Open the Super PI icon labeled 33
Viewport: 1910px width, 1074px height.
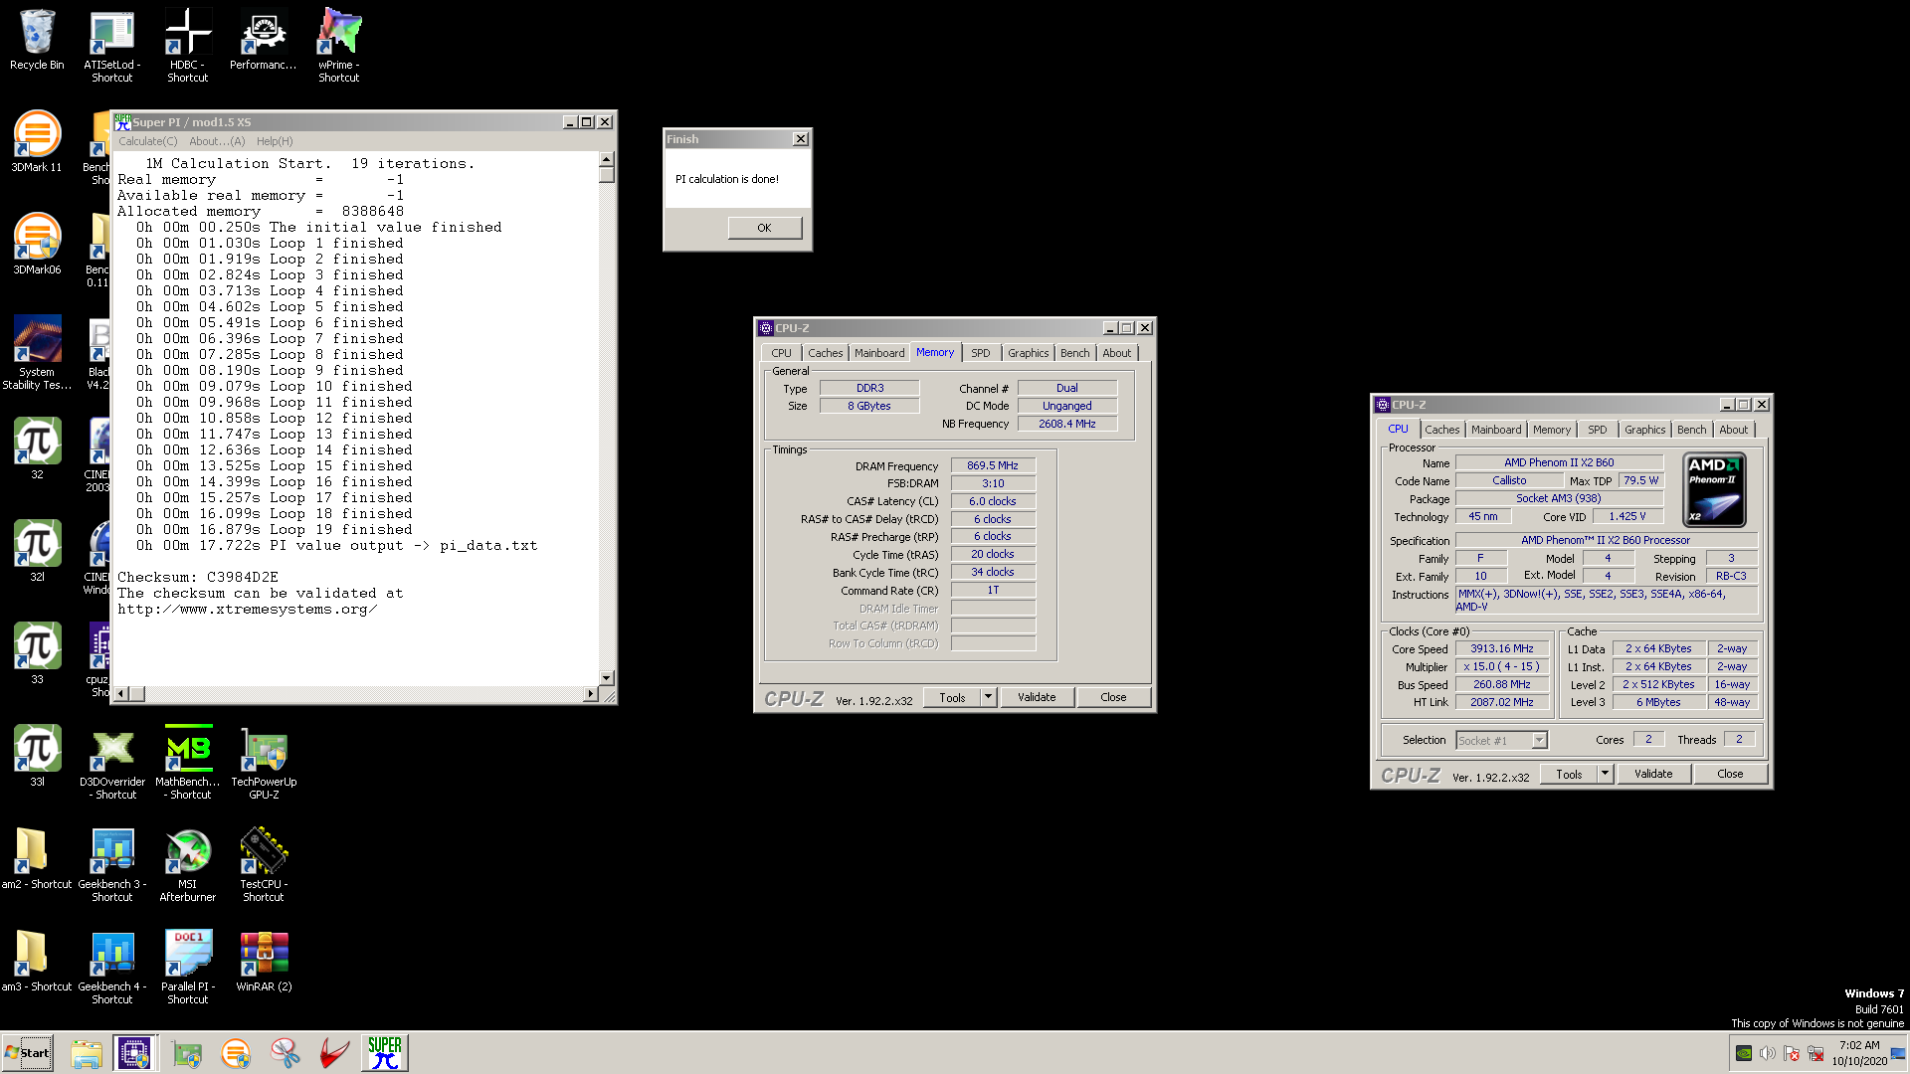(37, 652)
